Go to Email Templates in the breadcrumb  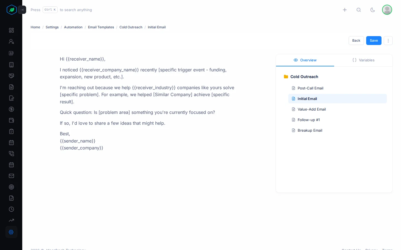tap(101, 27)
